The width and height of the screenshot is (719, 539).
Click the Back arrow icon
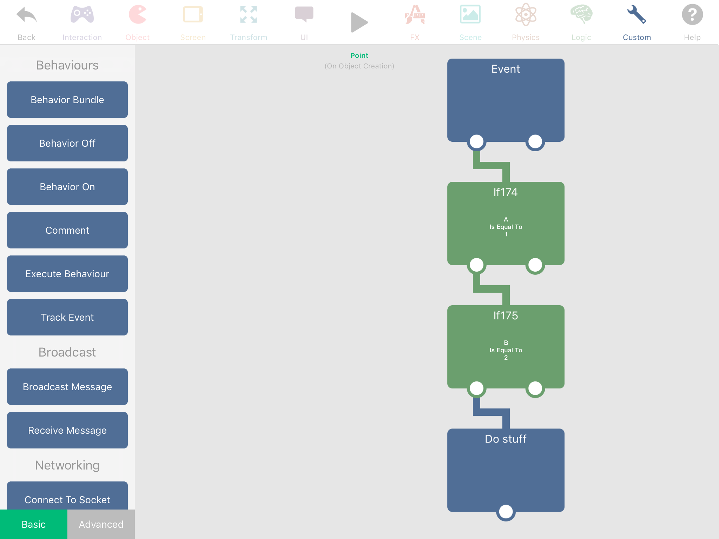pyautogui.click(x=26, y=16)
